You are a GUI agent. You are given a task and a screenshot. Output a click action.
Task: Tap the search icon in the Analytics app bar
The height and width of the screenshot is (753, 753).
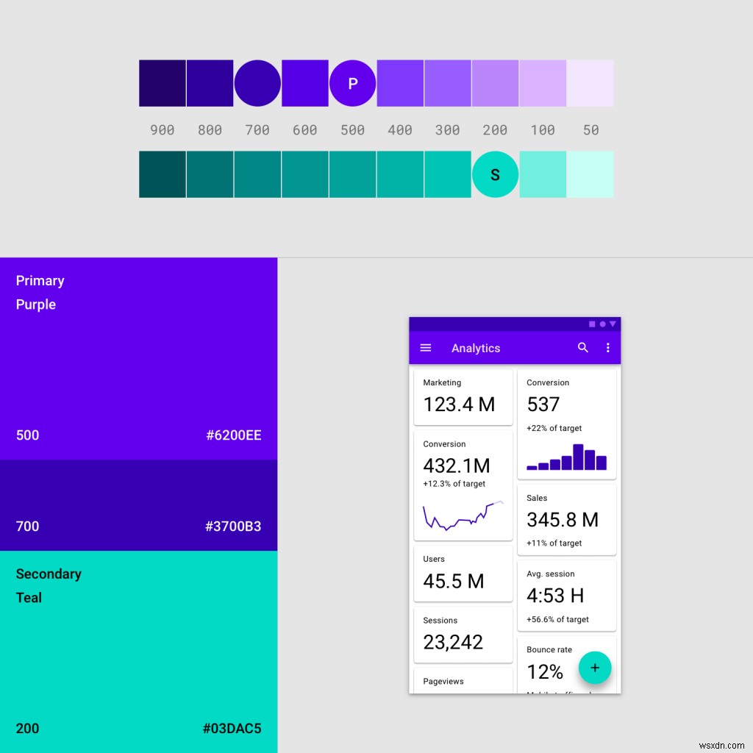(x=583, y=348)
